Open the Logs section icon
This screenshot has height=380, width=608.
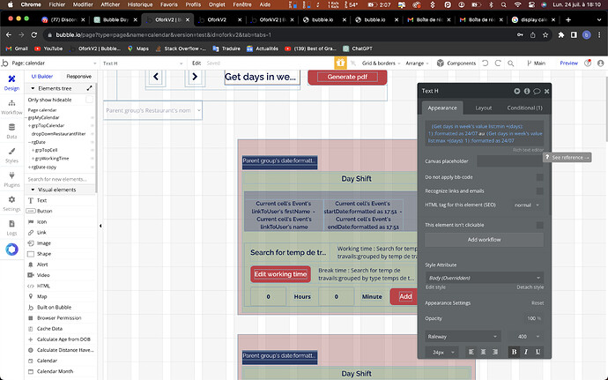[x=11, y=227]
